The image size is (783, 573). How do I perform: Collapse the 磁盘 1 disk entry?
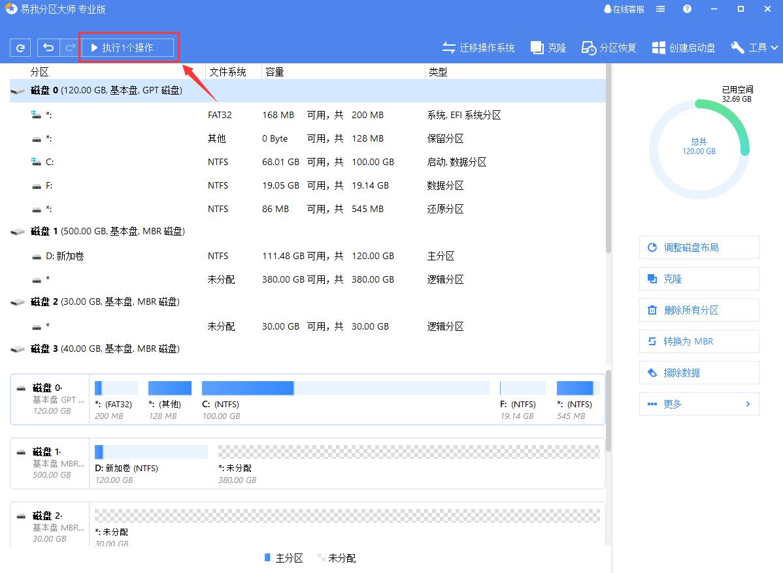(x=18, y=231)
